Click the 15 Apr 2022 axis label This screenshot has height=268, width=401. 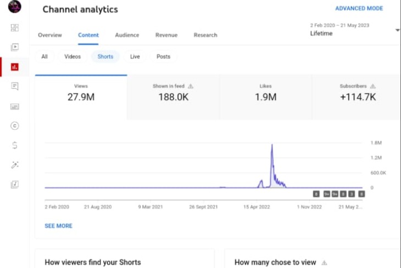(x=257, y=207)
